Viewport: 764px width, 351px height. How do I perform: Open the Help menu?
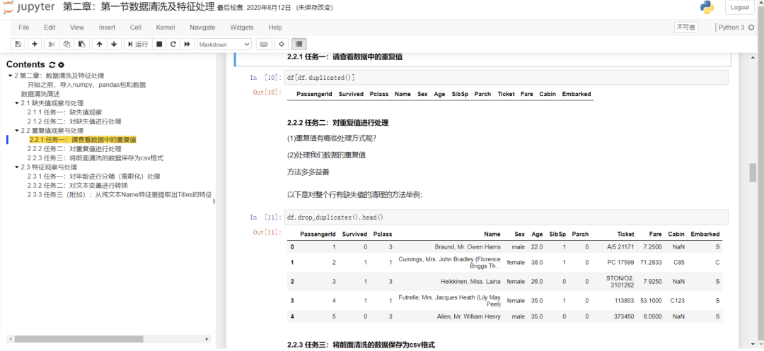point(275,28)
